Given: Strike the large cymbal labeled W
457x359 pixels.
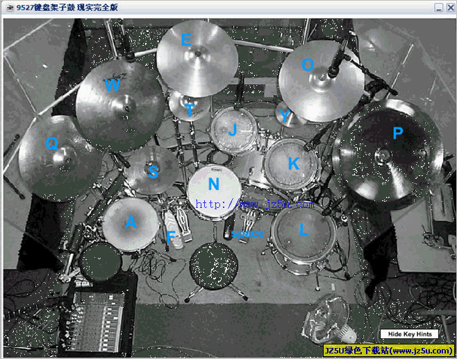Looking at the screenshot, I should tap(120, 106).
